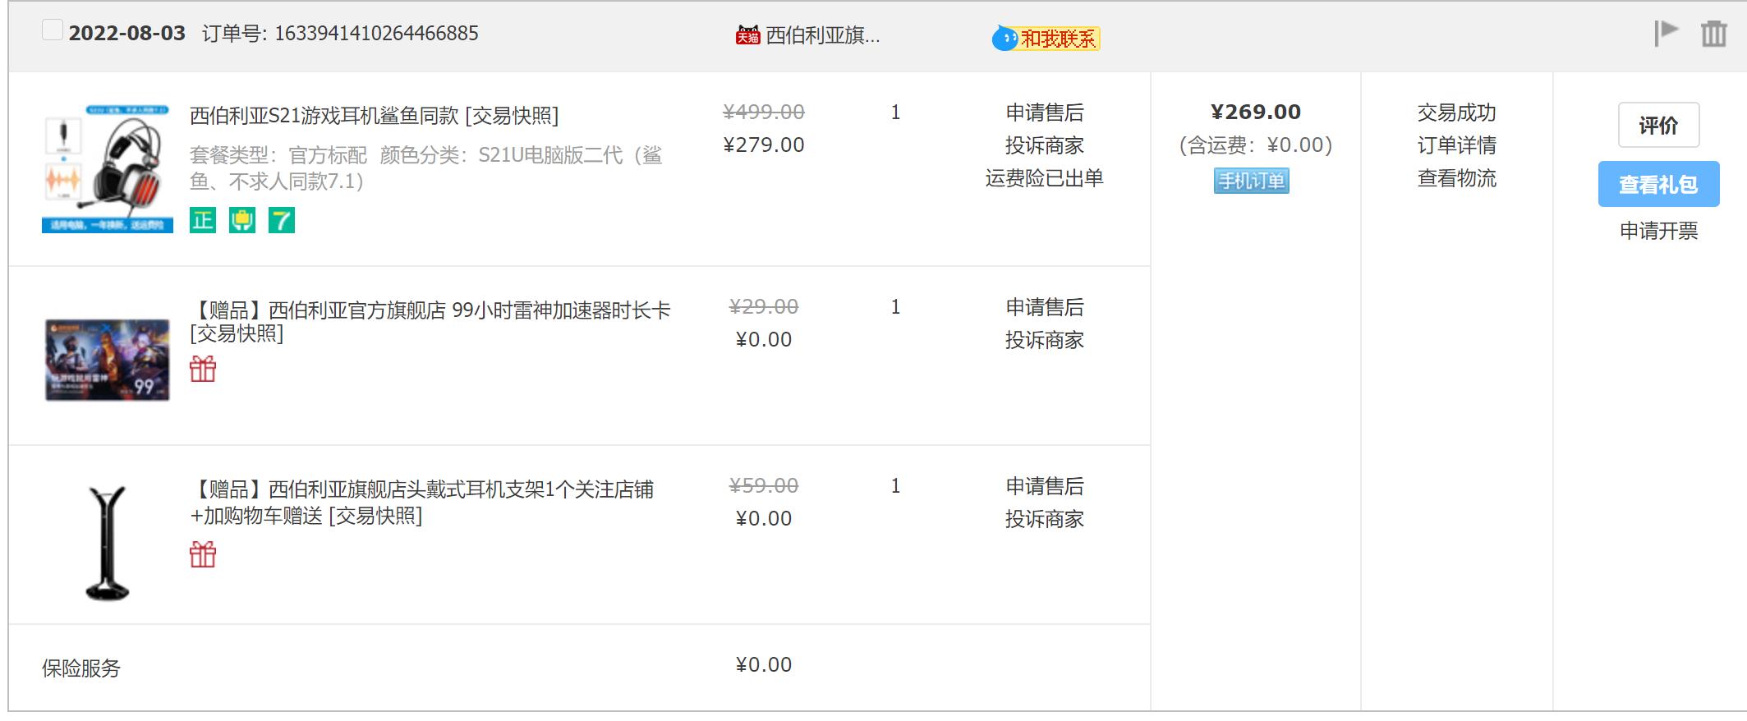Screen dimensions: 1747x721
Task: Open the shop link 西伯利亚旗...
Action: pos(822,35)
